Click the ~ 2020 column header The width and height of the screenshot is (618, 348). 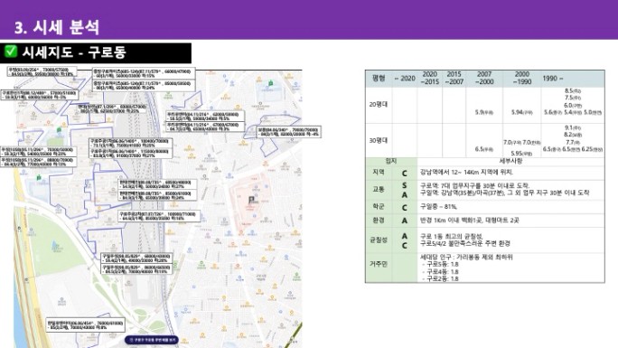point(405,79)
